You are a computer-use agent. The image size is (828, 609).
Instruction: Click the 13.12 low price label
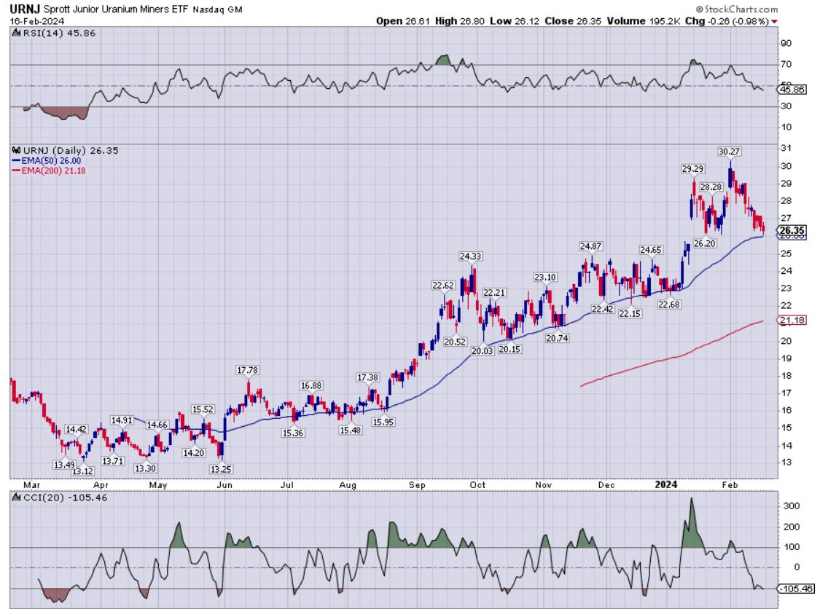82,471
